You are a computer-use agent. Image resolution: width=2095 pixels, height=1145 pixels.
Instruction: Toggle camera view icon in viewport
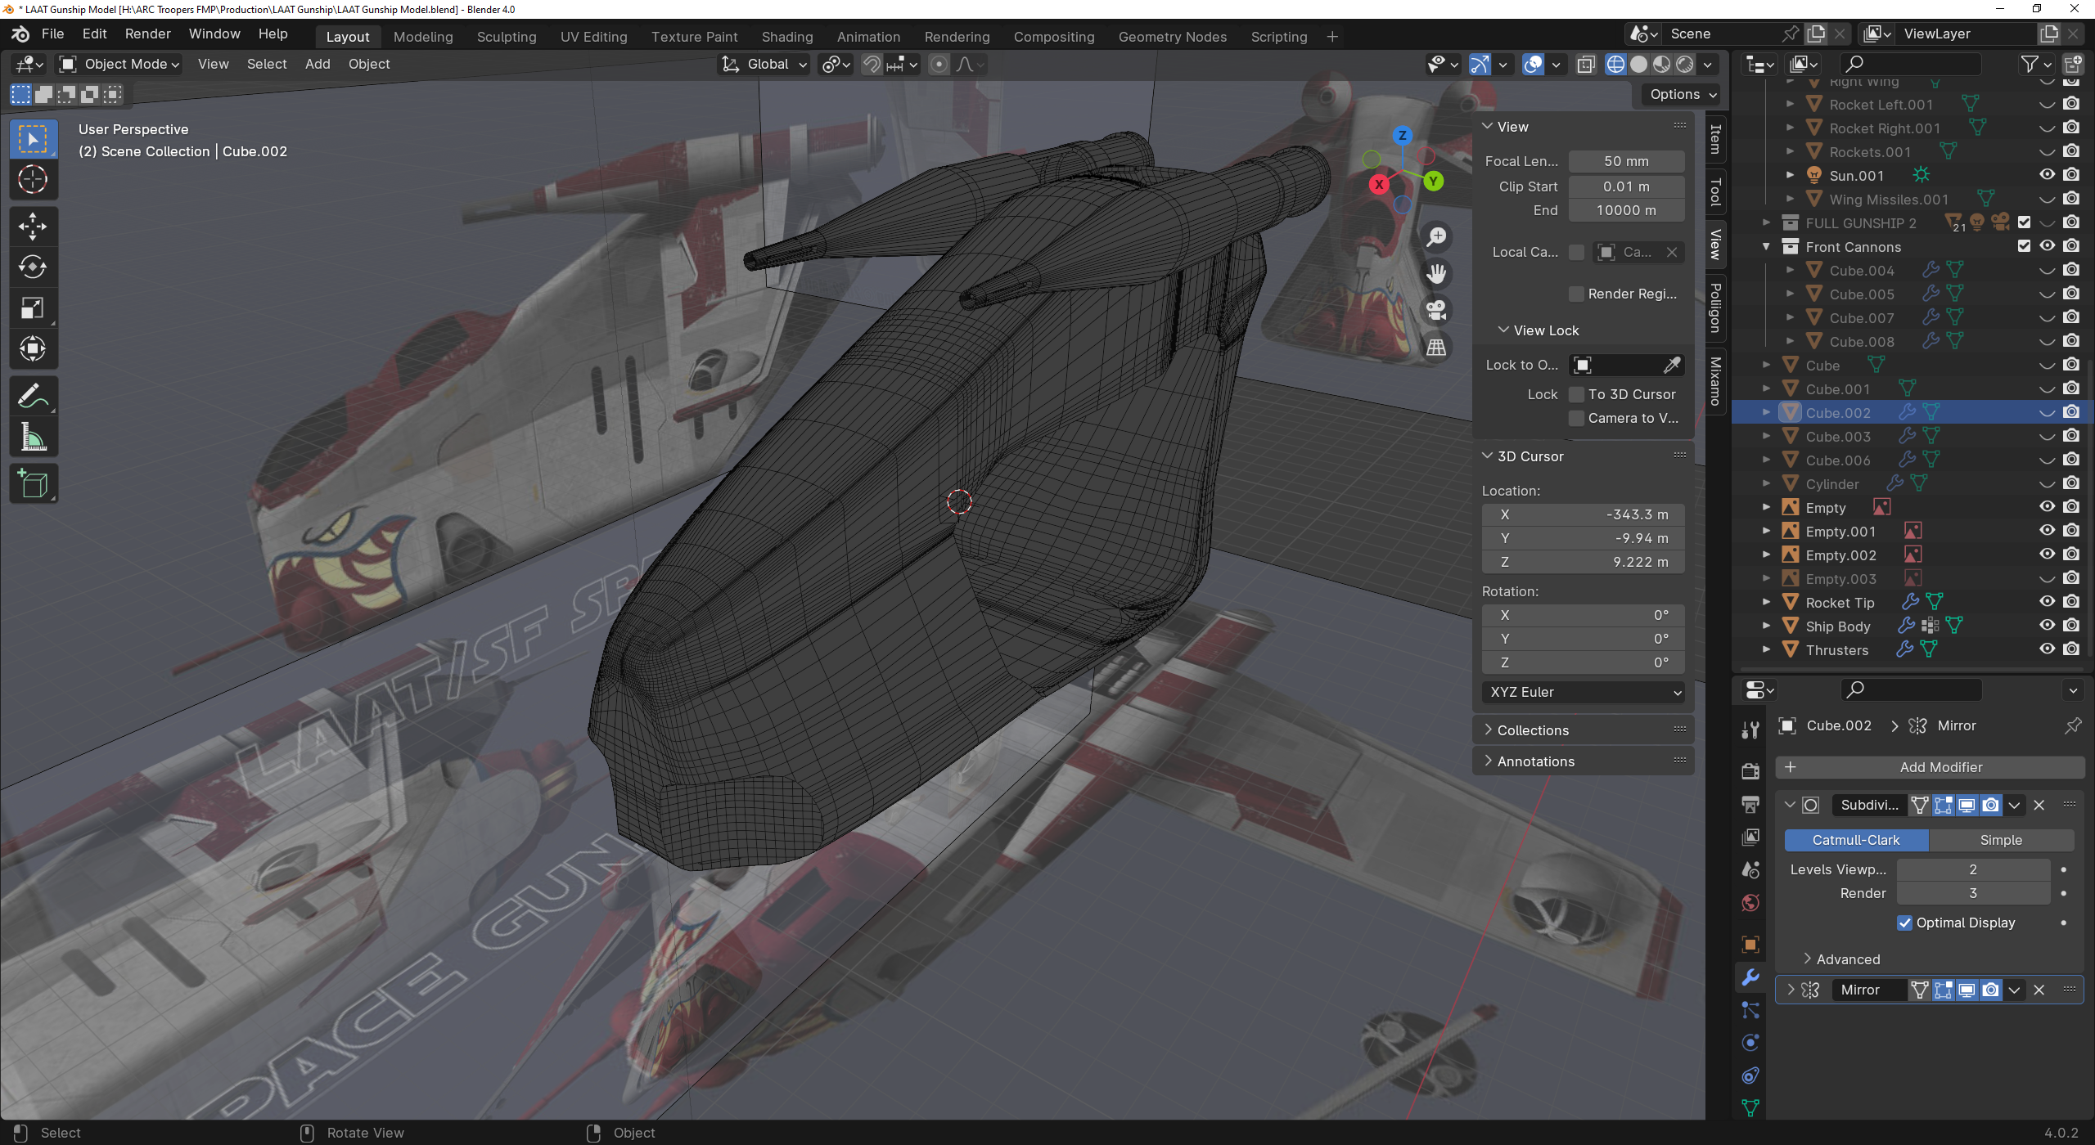tap(1436, 311)
